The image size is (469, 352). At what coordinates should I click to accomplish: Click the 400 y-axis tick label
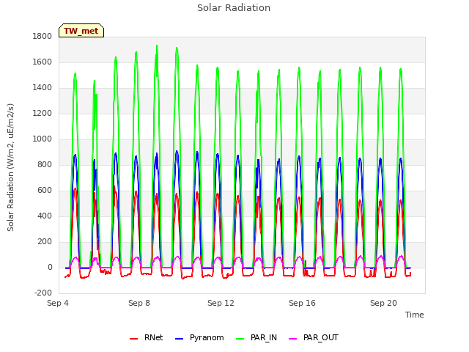click(45, 216)
